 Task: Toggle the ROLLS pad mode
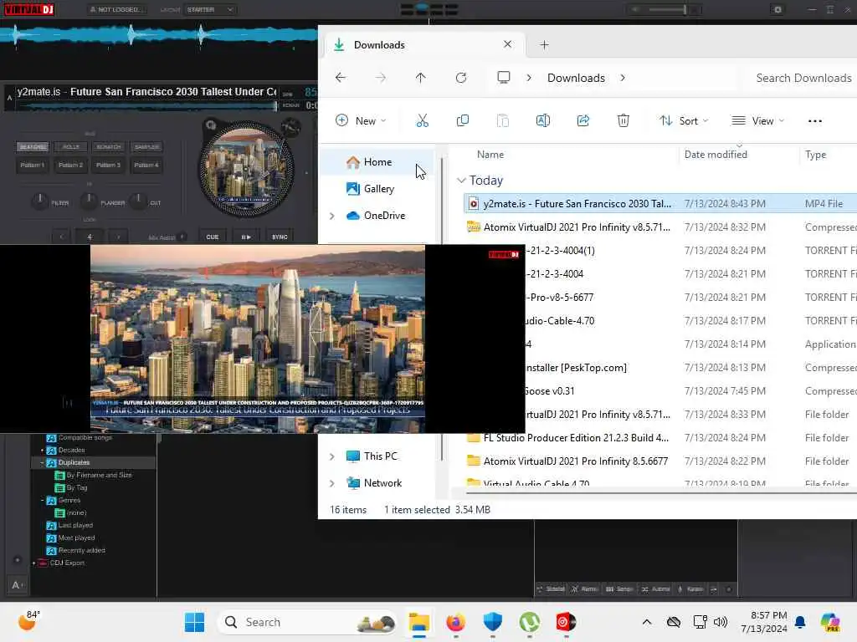point(71,147)
